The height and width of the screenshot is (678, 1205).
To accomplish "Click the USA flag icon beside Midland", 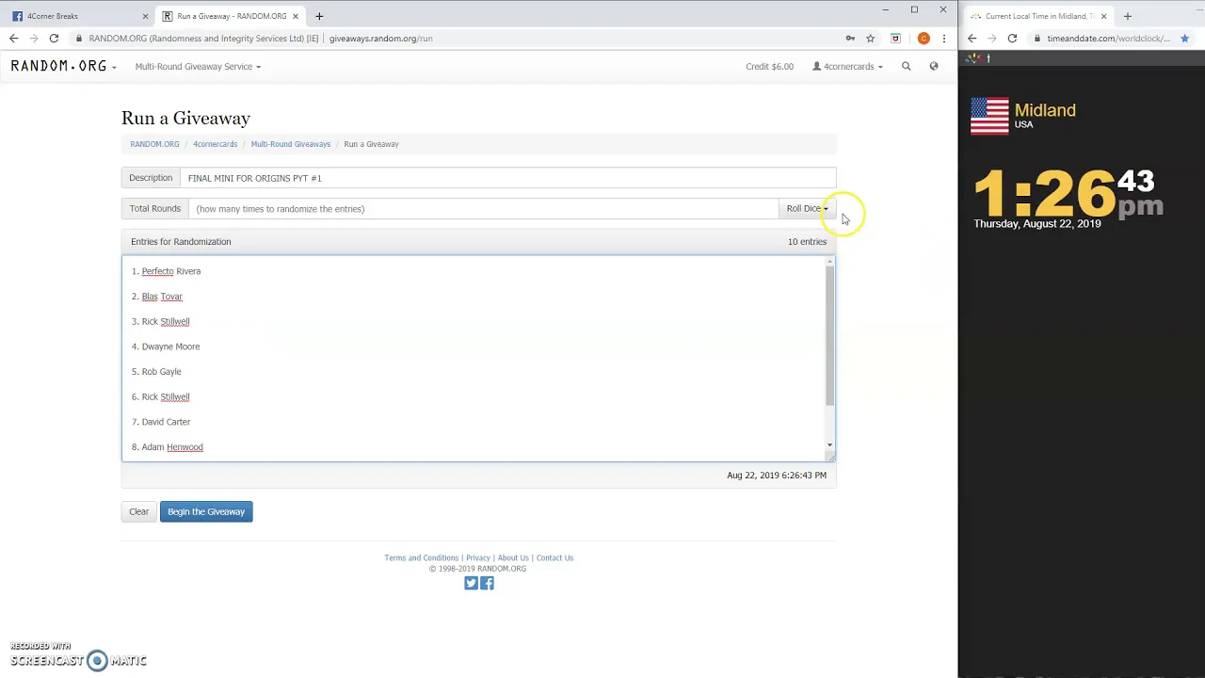I will point(989,117).
